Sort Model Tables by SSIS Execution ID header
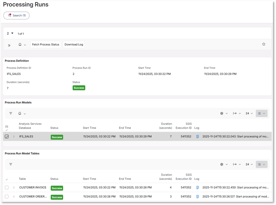This screenshot has height=205, width=276. coord(183,177)
